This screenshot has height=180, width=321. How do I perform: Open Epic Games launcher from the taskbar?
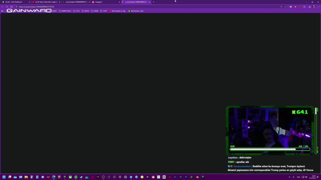(x=65, y=177)
